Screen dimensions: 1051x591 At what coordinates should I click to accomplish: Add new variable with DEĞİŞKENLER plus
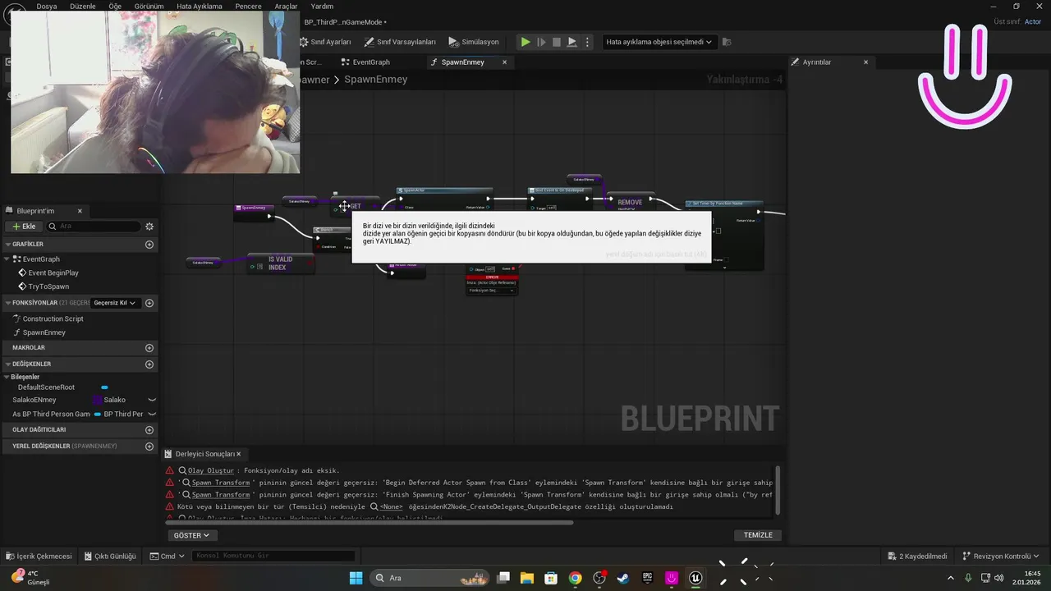click(149, 364)
